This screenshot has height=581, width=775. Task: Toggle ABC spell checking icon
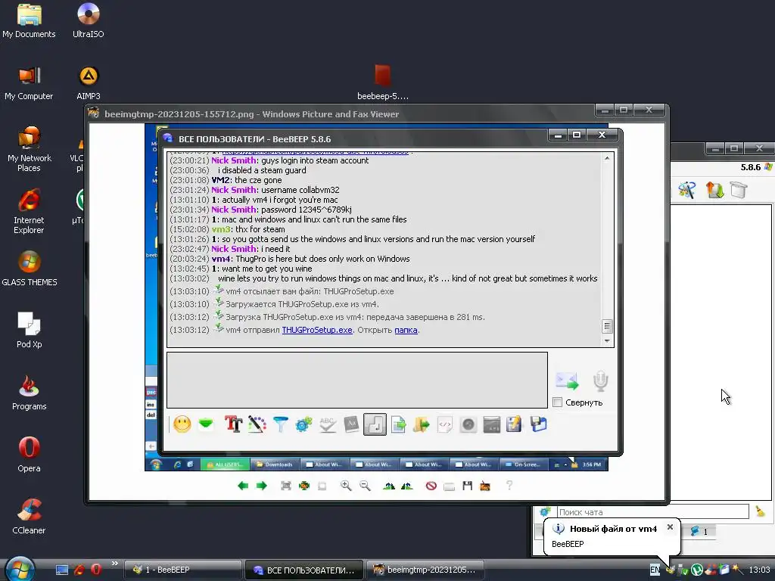pos(327,424)
